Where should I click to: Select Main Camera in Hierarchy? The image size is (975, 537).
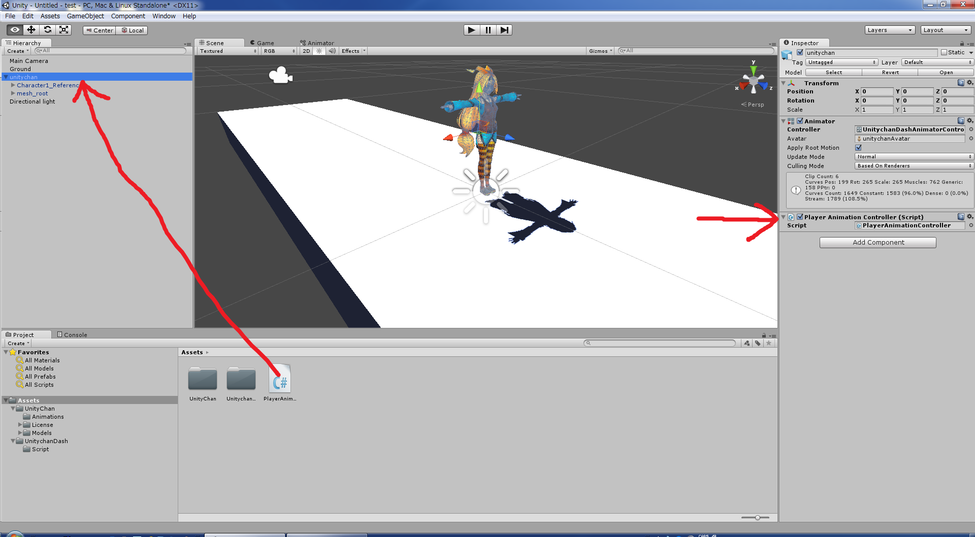(29, 61)
